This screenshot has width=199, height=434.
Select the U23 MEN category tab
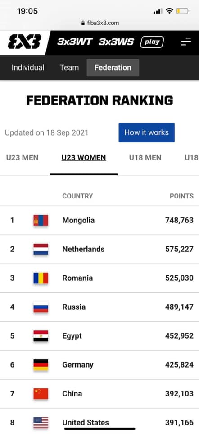click(23, 158)
